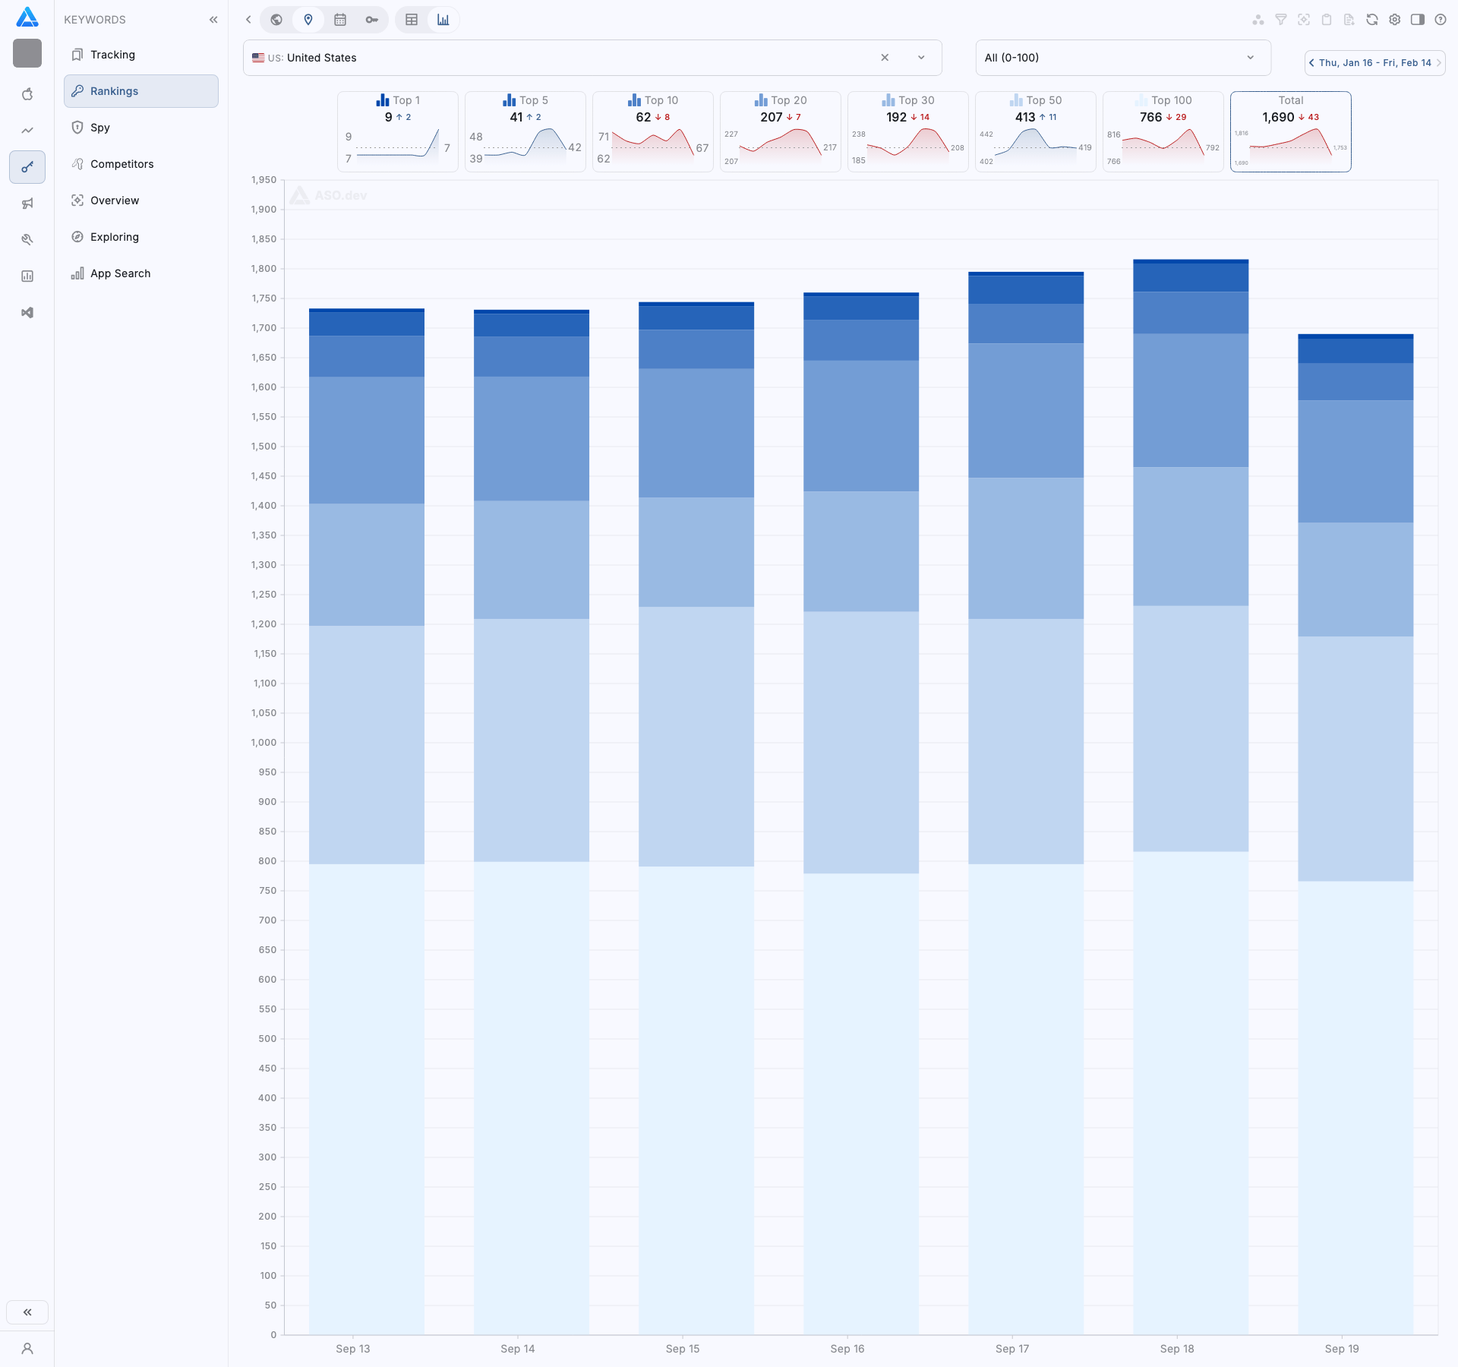1458x1367 pixels.
Task: Switch to the globe view mode
Action: point(276,20)
